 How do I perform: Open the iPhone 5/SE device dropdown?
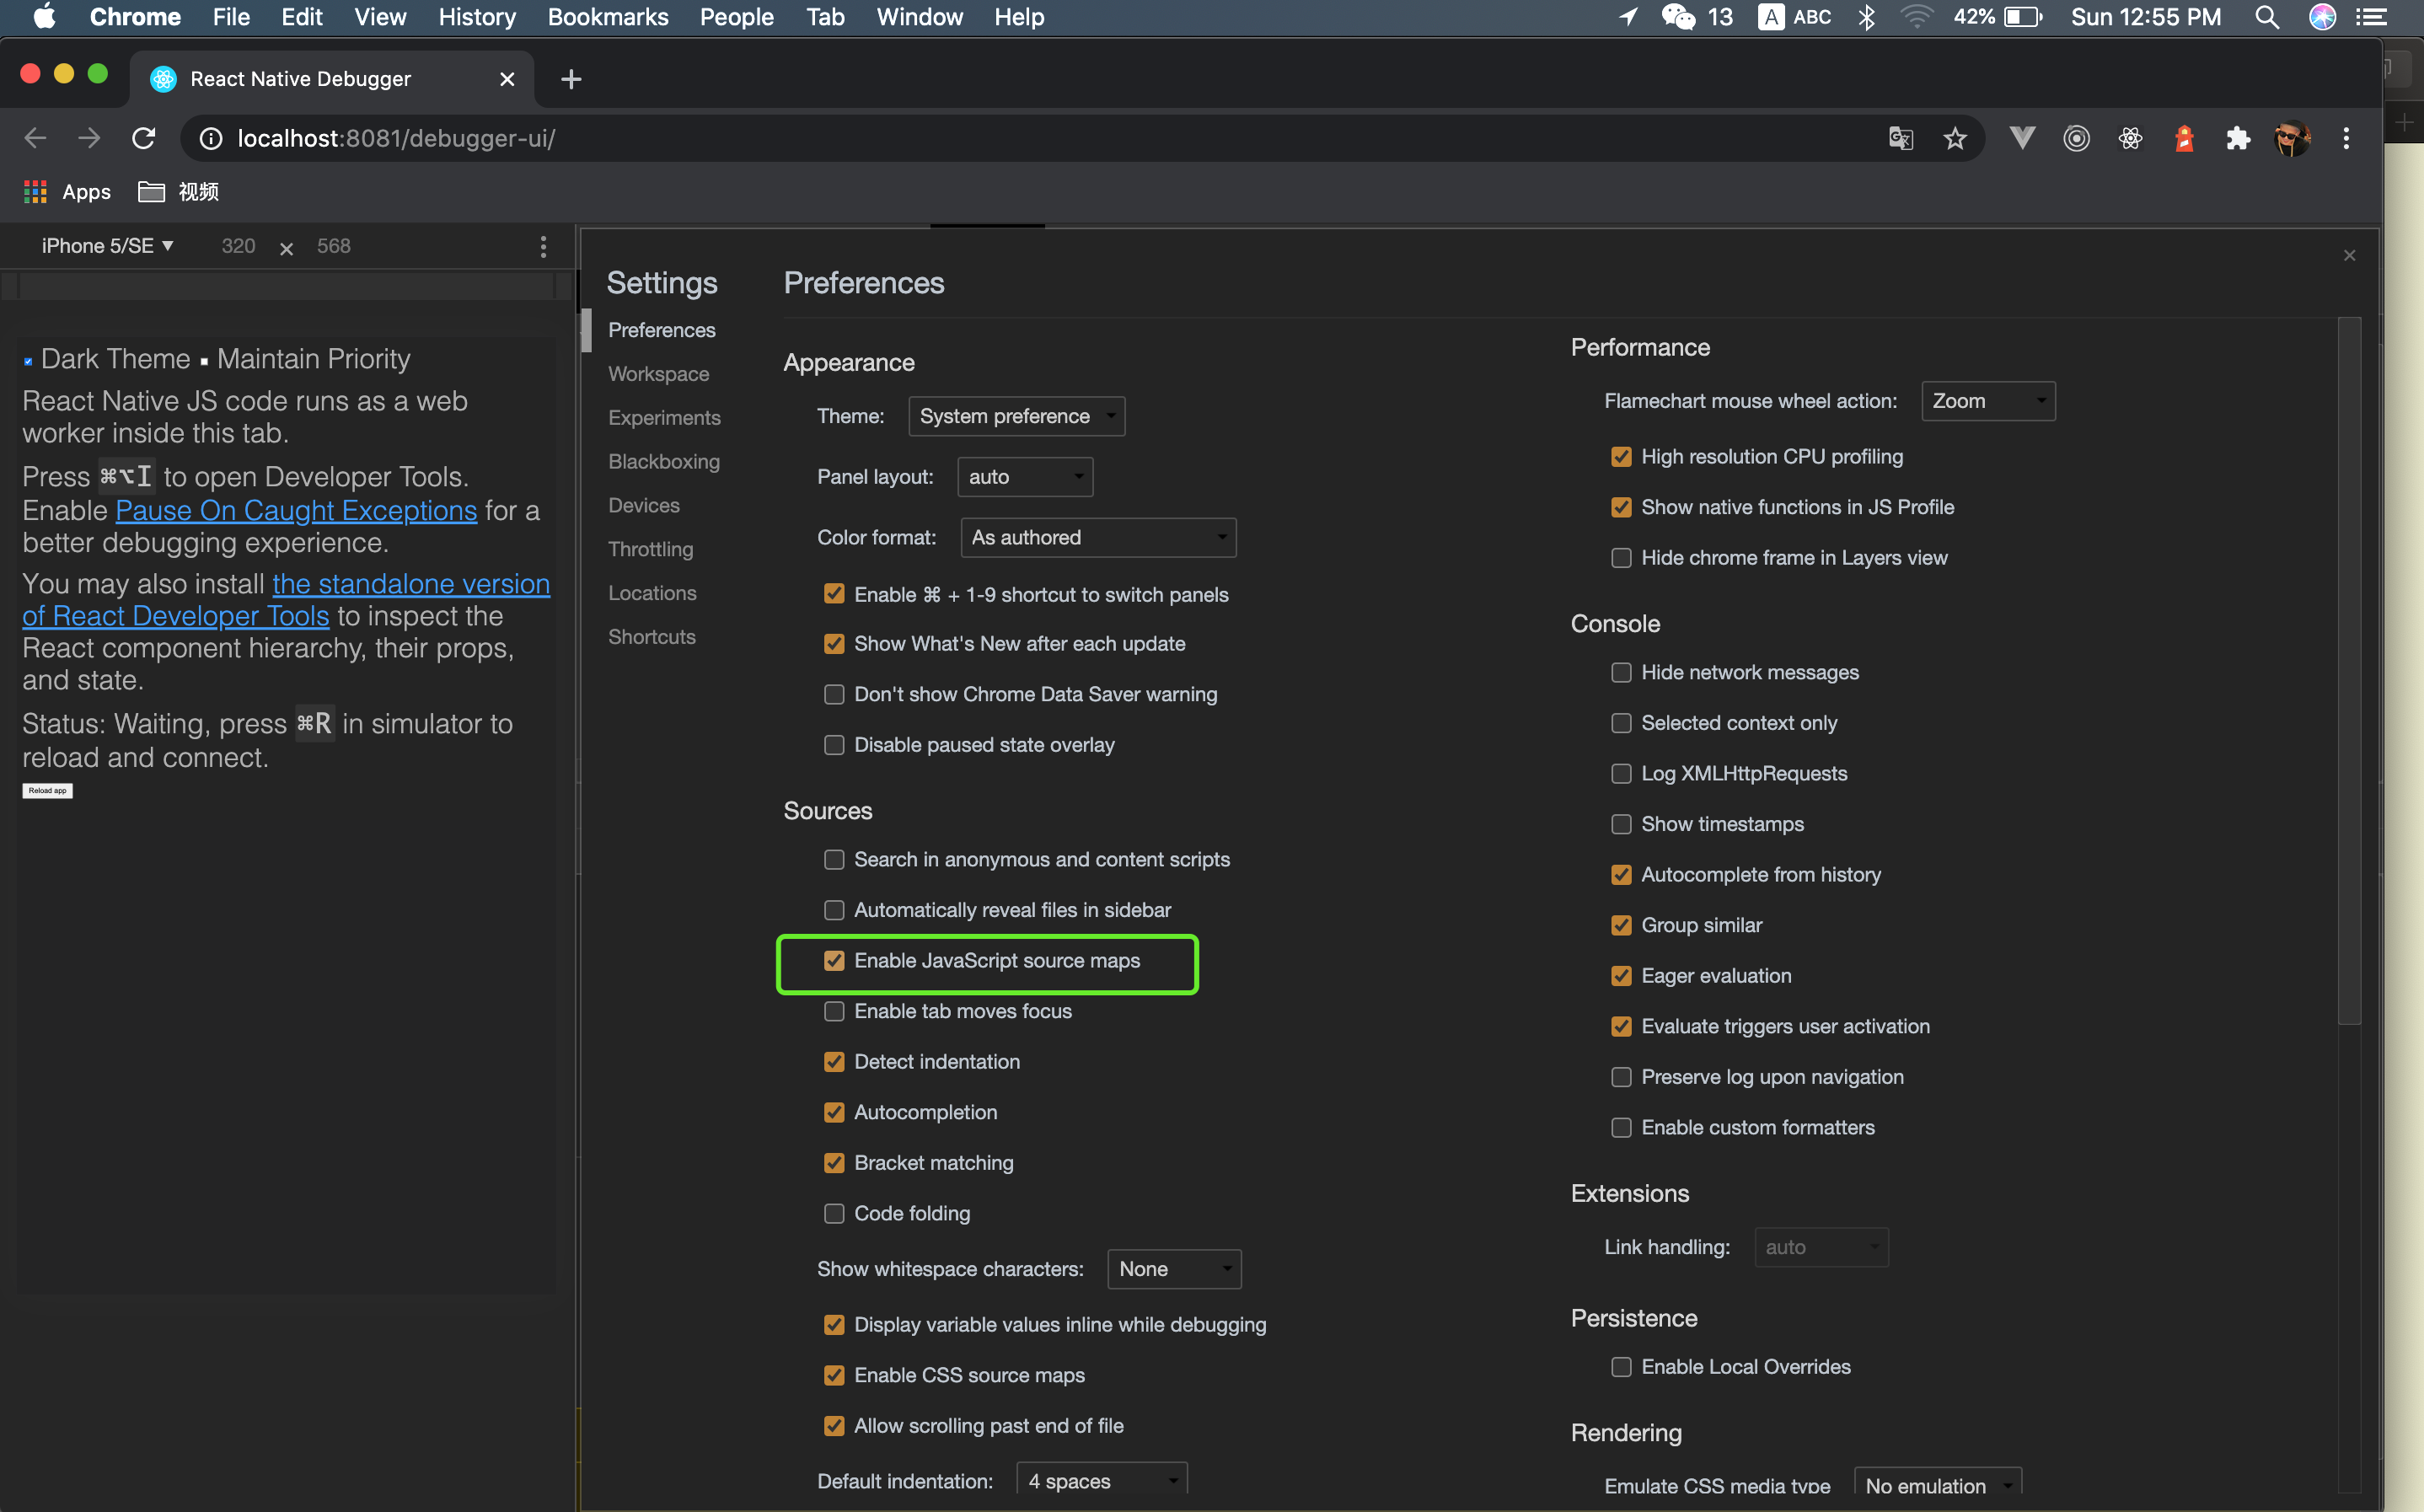click(x=108, y=246)
